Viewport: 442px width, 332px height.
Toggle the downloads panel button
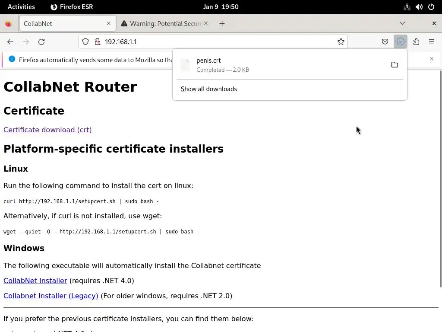[400, 42]
